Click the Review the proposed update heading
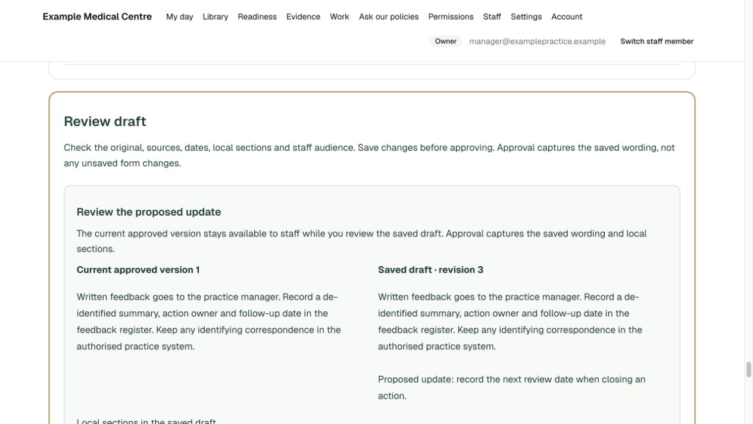Viewport: 753px width, 424px height. (149, 212)
